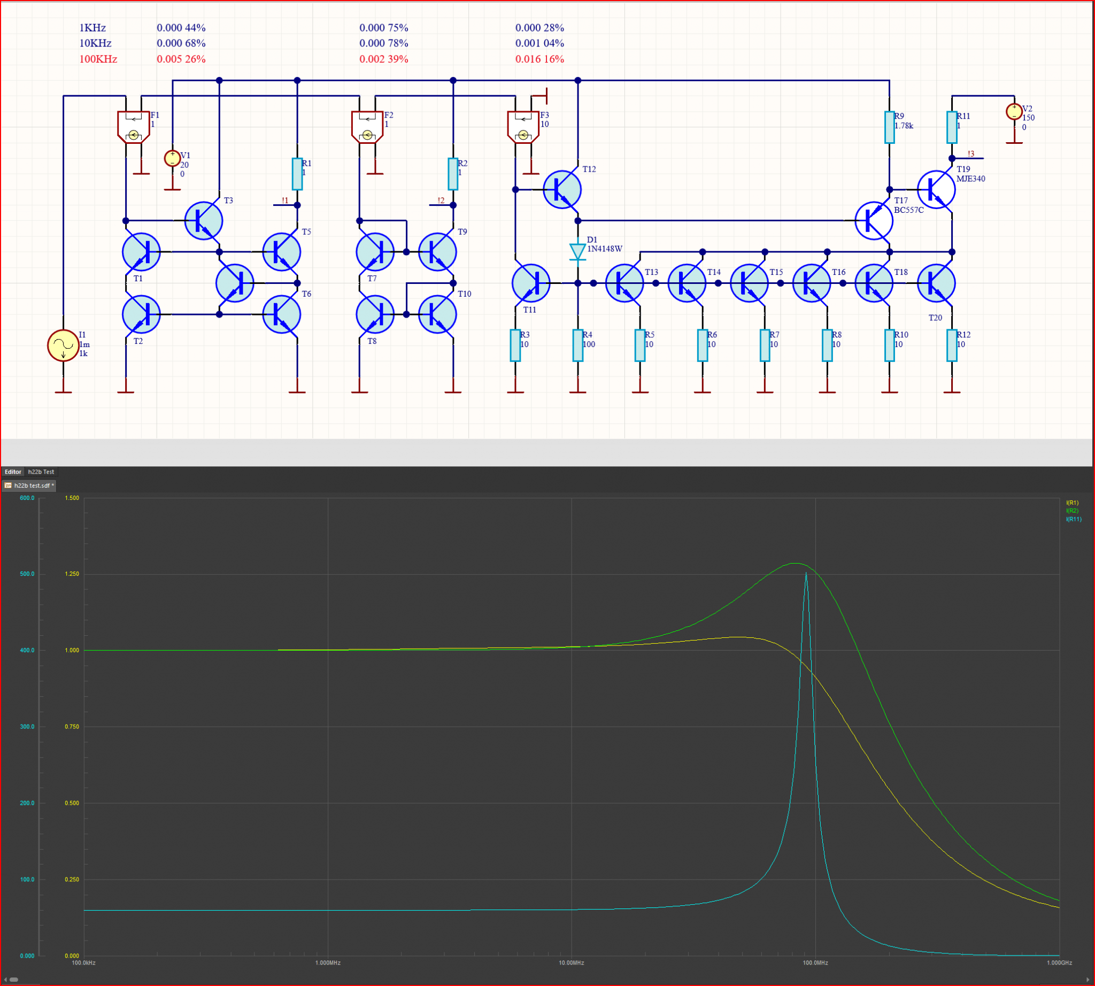Click the red 100KHz row label
Screen dimensions: 1095x986
tap(98, 59)
